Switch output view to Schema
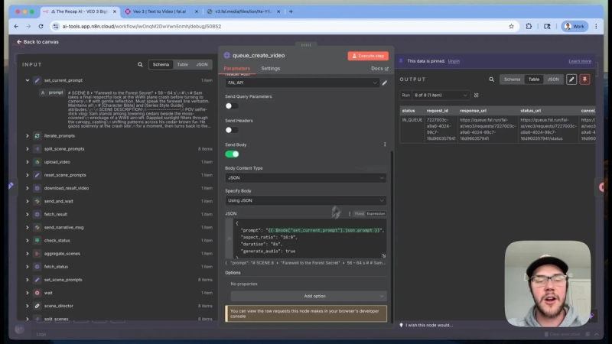 tap(512, 80)
